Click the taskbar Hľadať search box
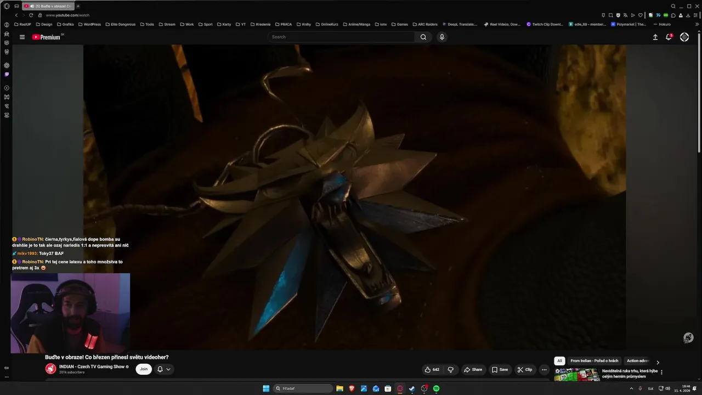702x395 pixels. [x=303, y=388]
